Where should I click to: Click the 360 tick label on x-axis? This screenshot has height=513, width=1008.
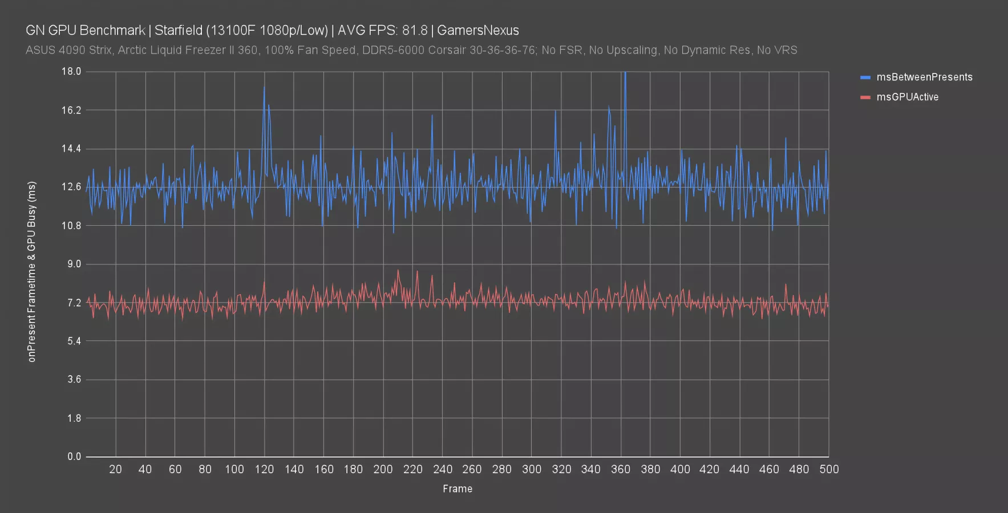click(621, 469)
